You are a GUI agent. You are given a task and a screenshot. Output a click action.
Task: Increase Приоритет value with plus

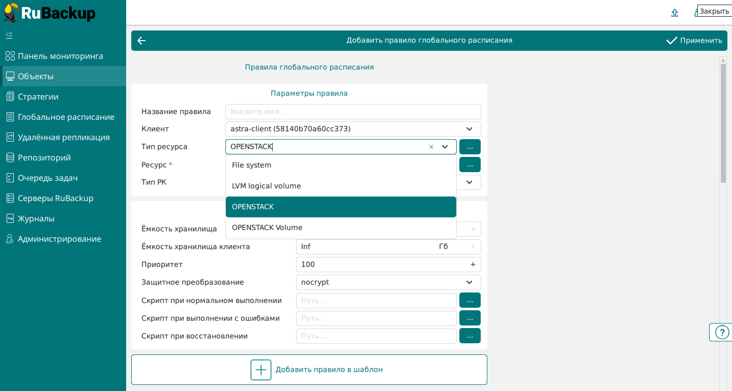[473, 265]
